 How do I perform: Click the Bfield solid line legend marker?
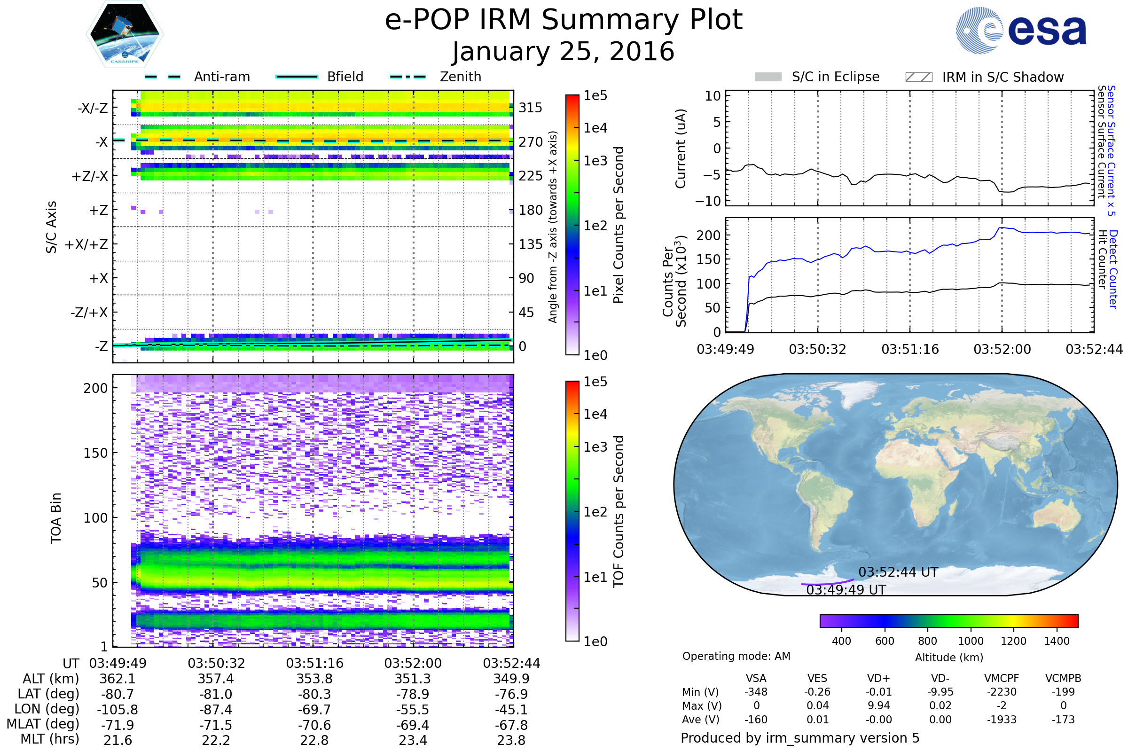click(297, 77)
